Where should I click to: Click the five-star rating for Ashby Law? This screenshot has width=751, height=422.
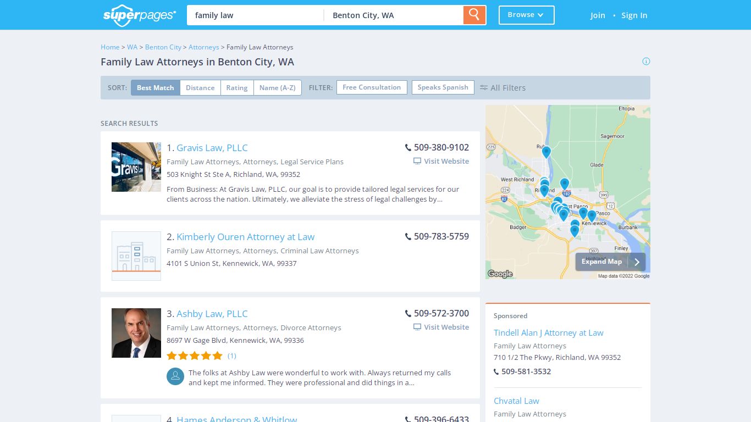point(195,356)
